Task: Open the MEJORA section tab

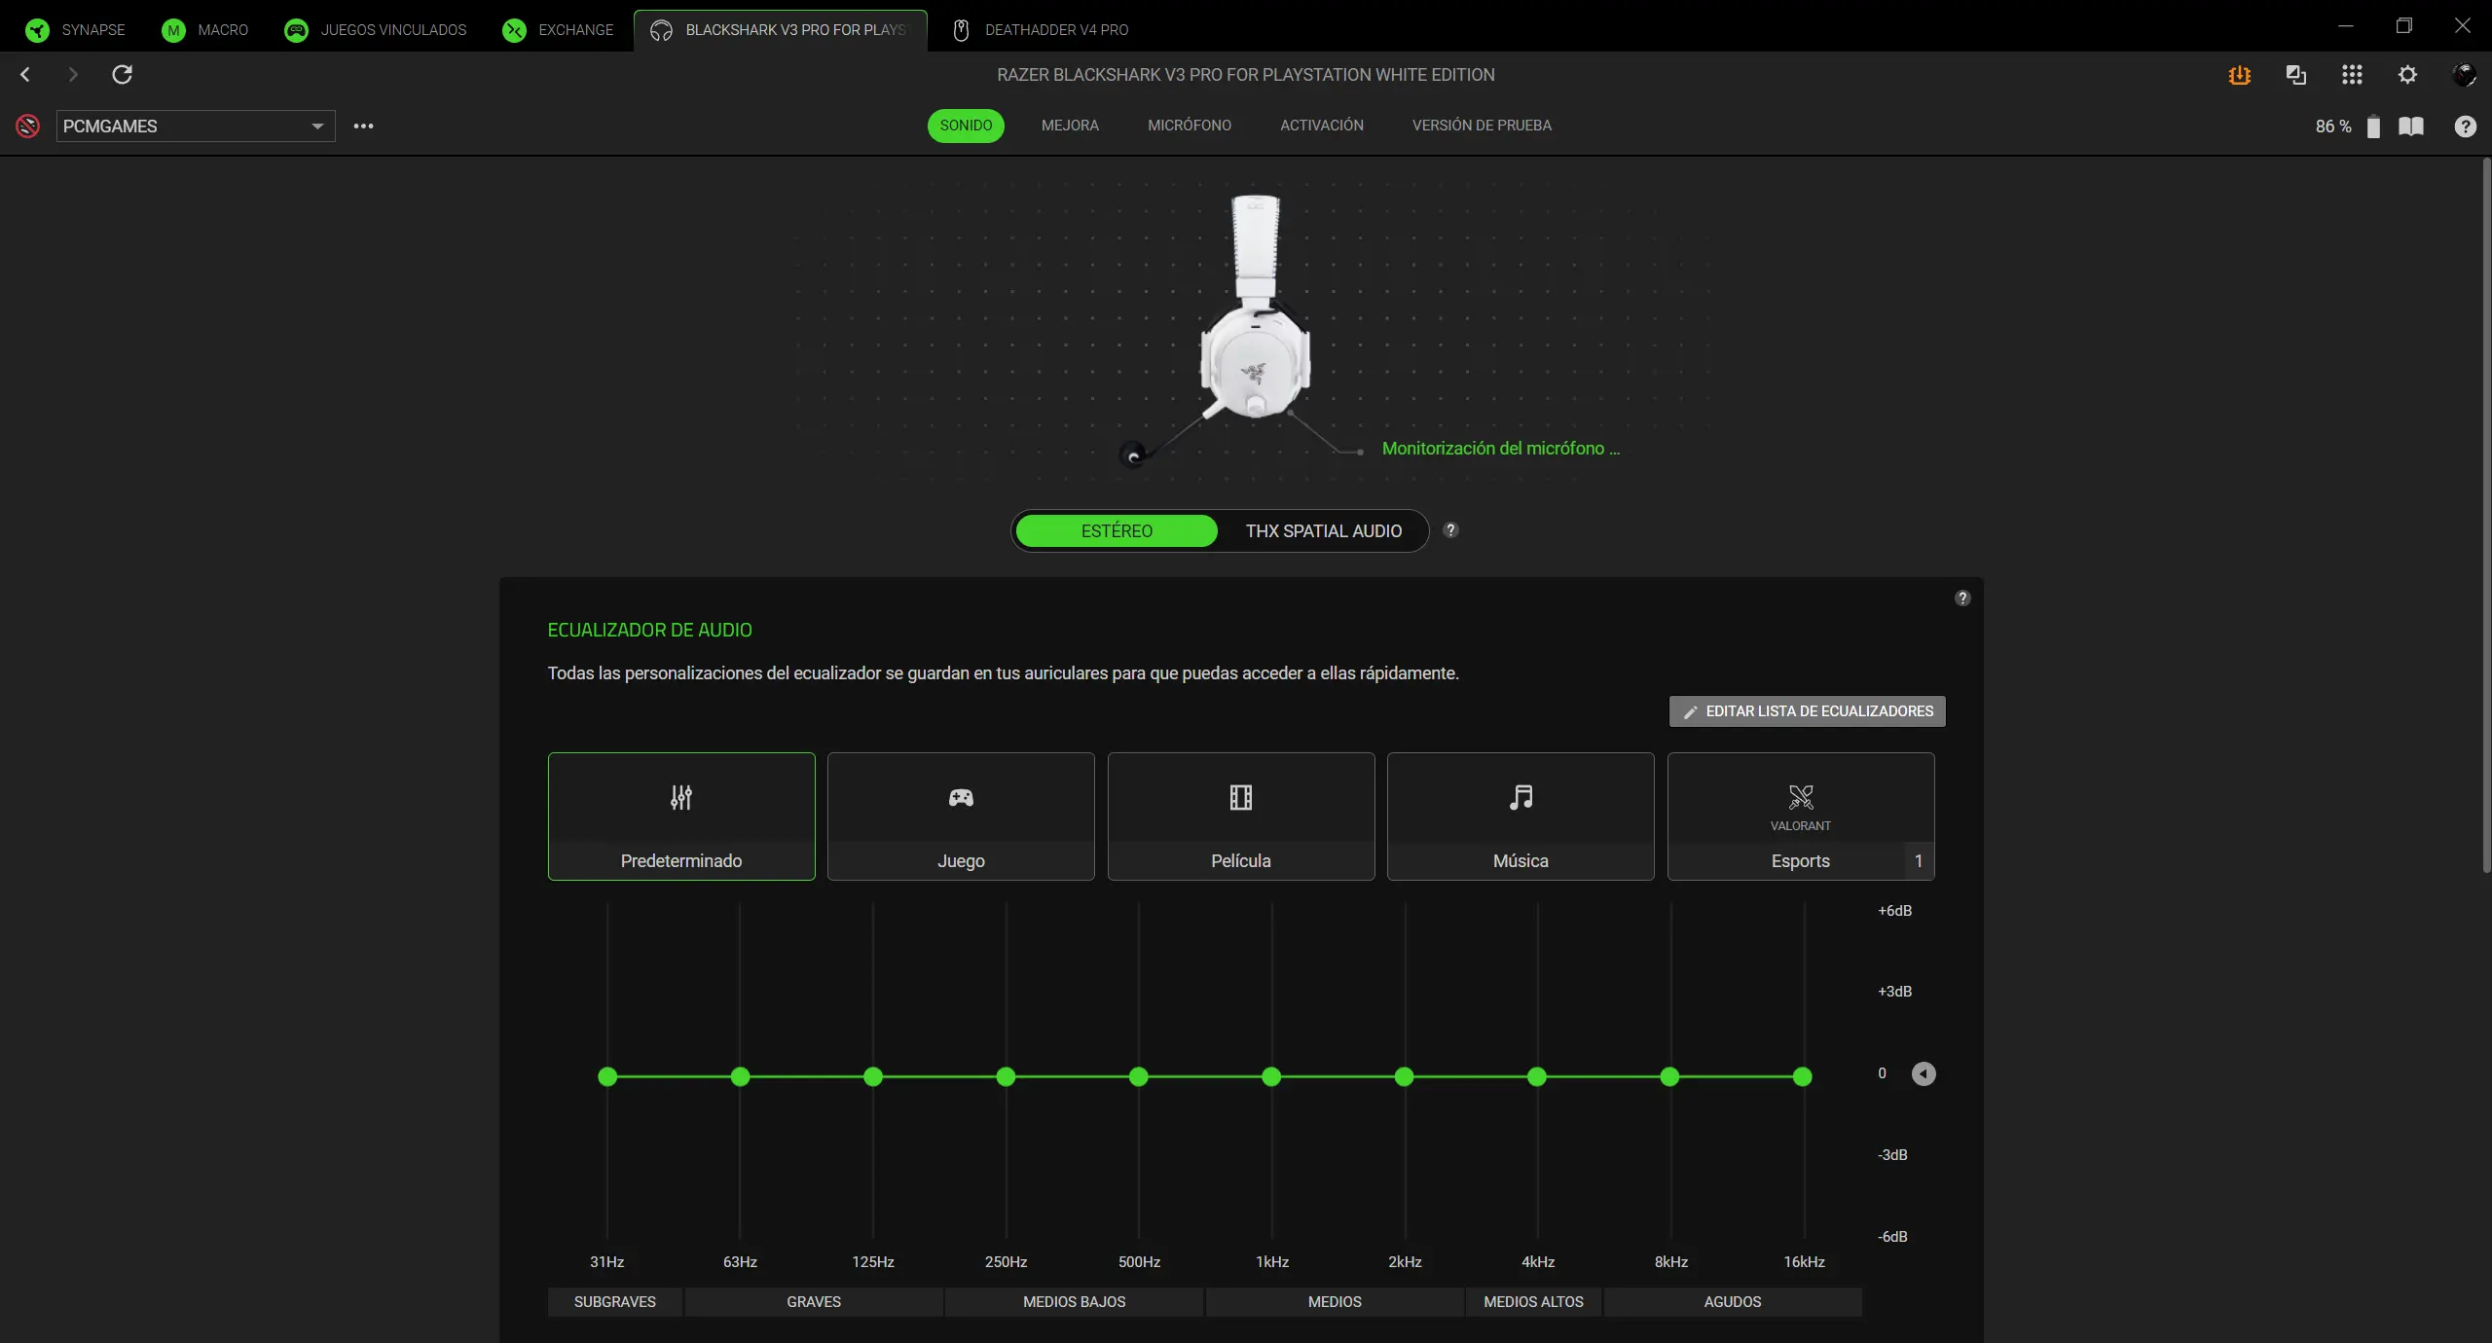Action: coord(1070,126)
